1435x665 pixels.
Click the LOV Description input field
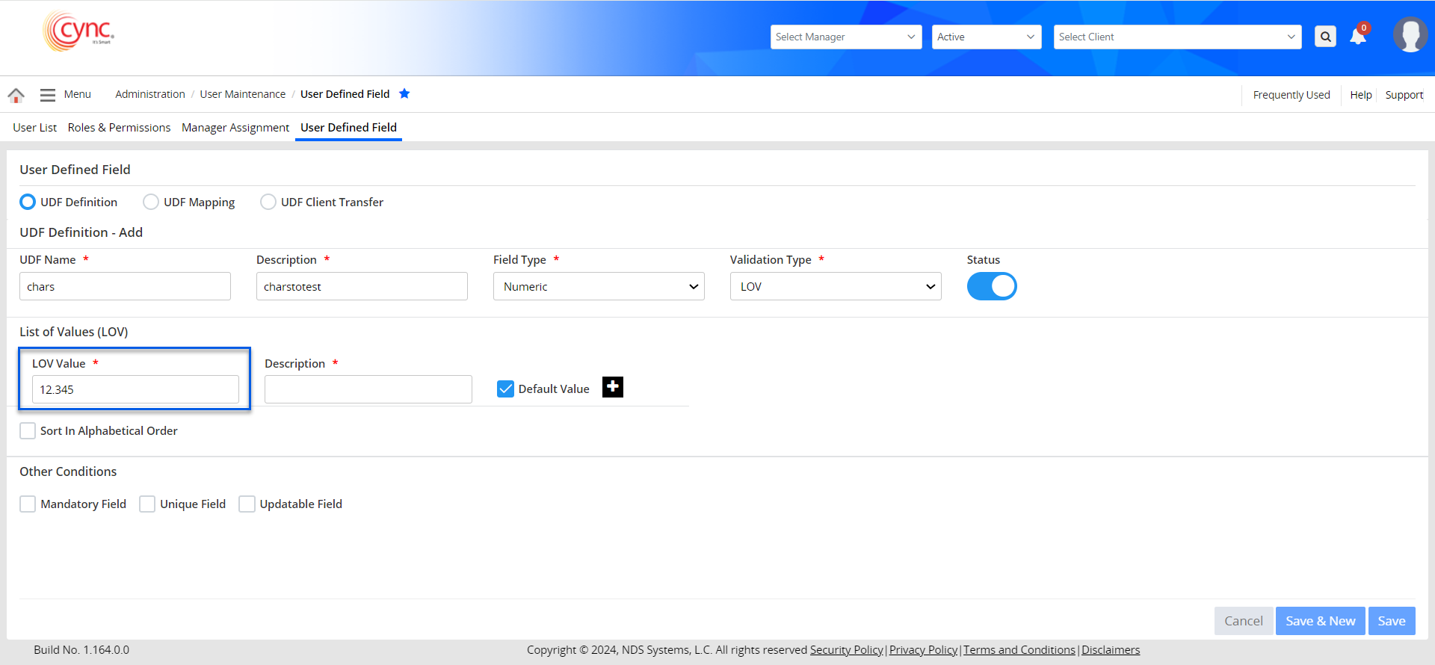coord(368,389)
